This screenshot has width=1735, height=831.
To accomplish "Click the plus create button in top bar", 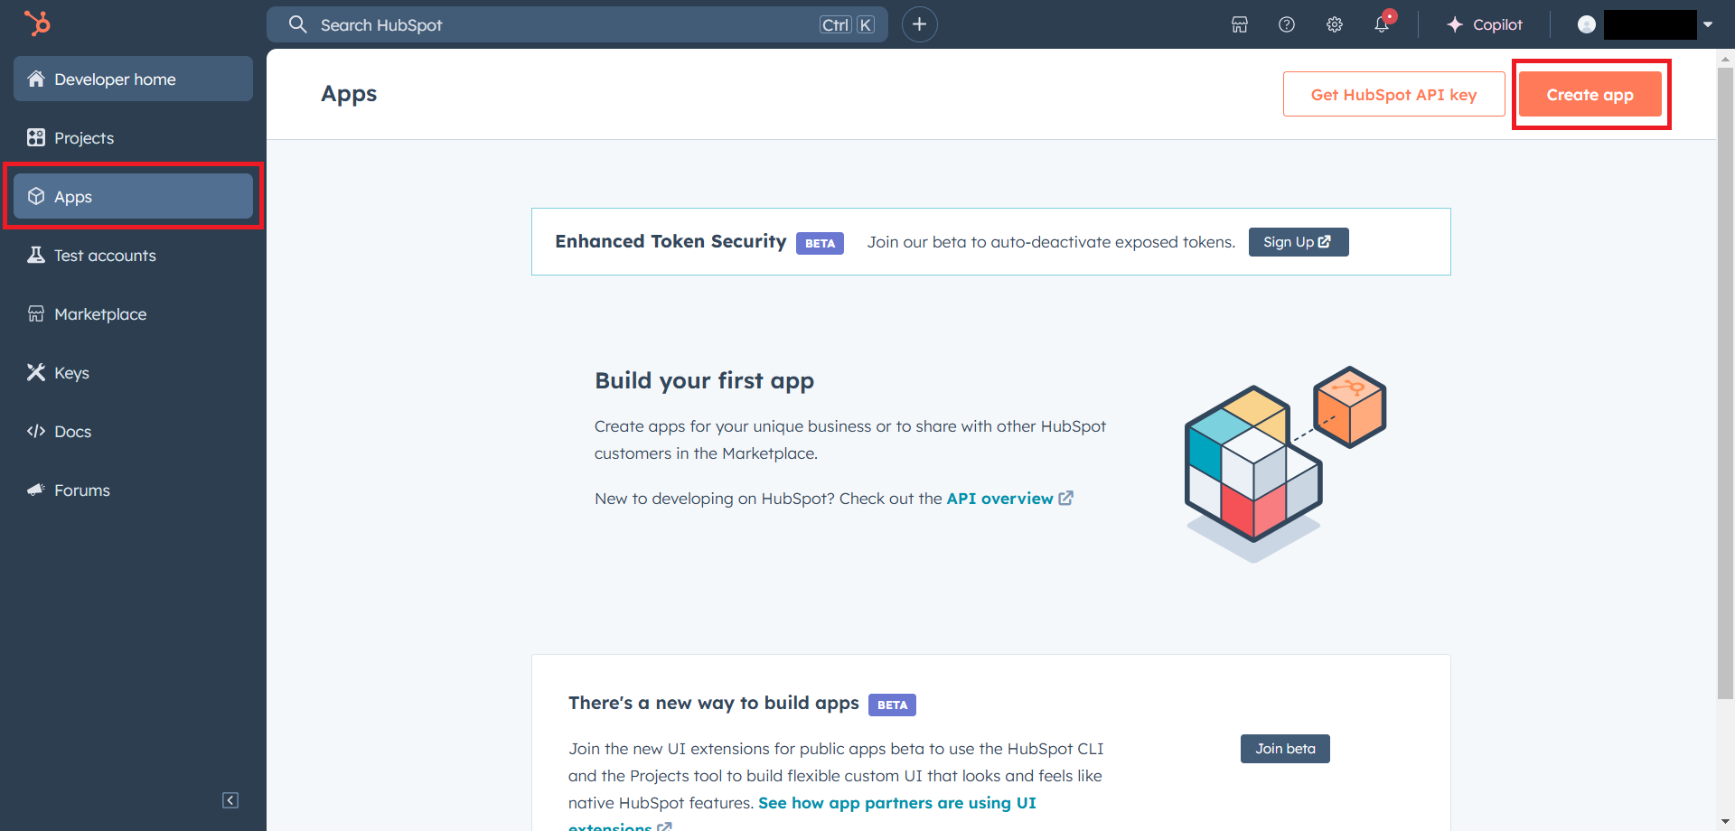I will 920,24.
